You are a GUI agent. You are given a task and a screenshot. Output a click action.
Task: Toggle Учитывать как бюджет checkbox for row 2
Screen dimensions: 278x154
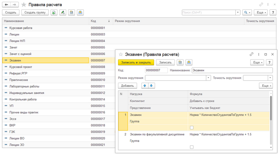[192, 147]
